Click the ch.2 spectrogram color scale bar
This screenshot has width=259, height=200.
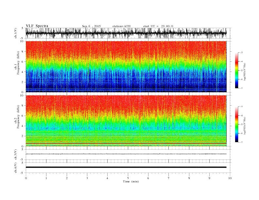click(x=236, y=125)
